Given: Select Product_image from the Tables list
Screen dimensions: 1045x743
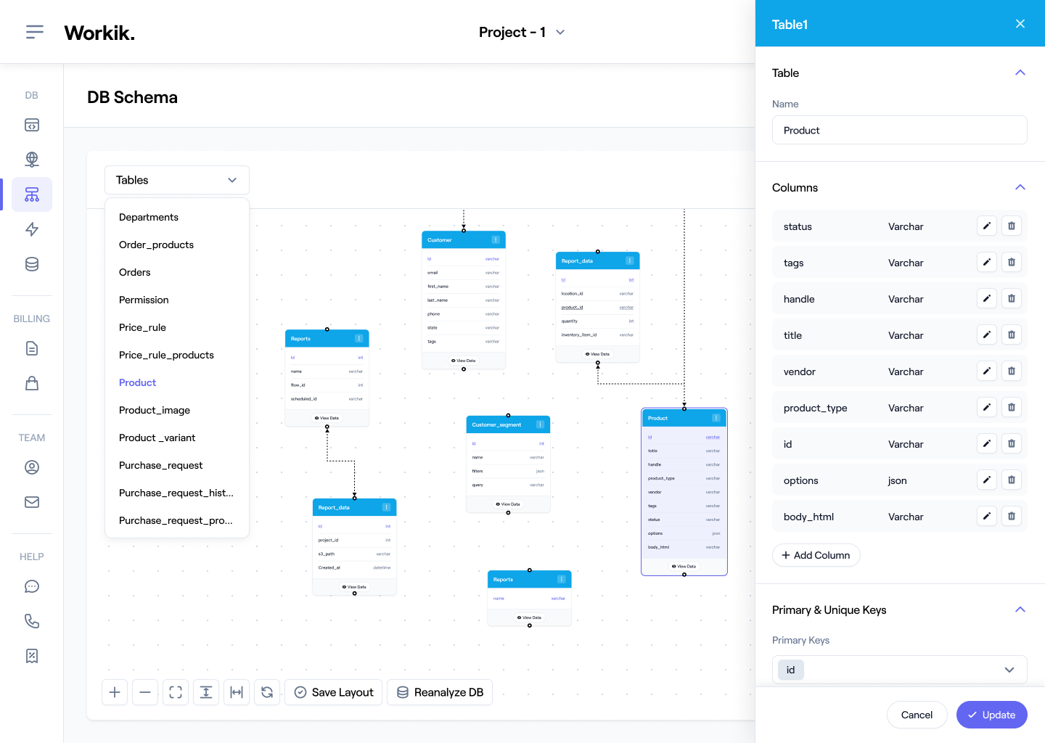Looking at the screenshot, I should tap(155, 410).
